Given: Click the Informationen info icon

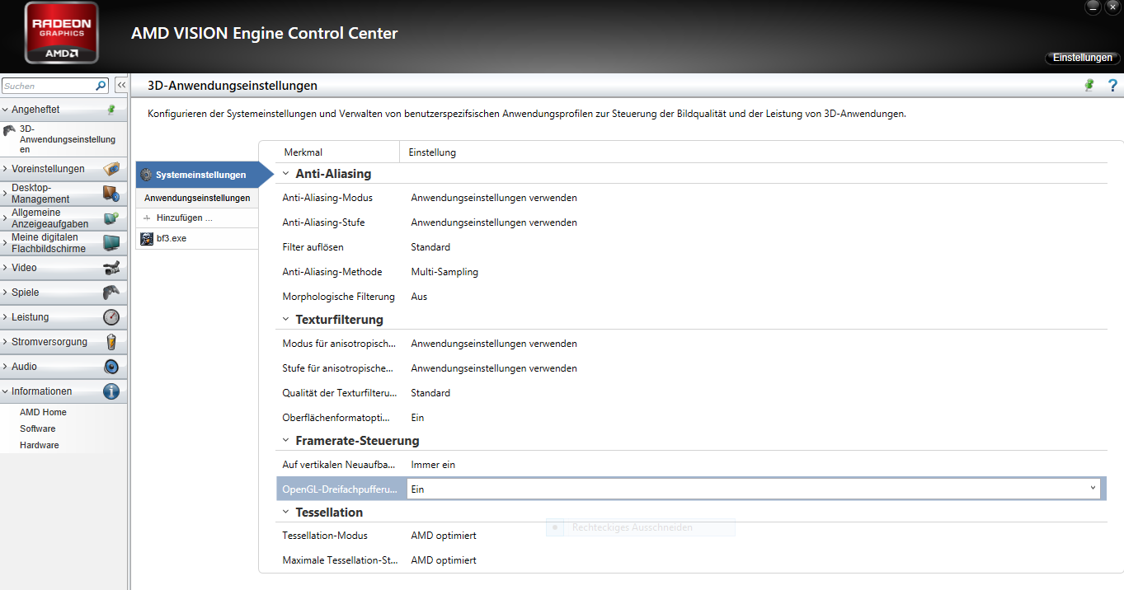Looking at the screenshot, I should coord(111,391).
